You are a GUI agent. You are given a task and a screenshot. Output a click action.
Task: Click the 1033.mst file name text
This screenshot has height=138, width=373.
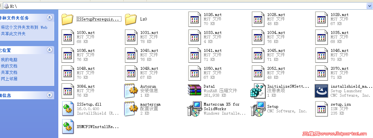click(x=213, y=33)
